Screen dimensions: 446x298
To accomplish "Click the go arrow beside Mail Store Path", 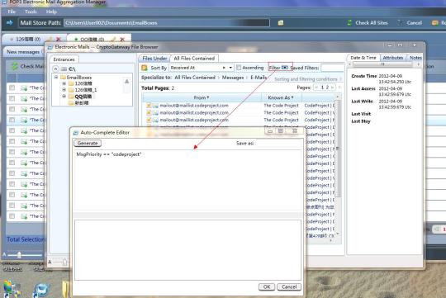I will [9, 23].
